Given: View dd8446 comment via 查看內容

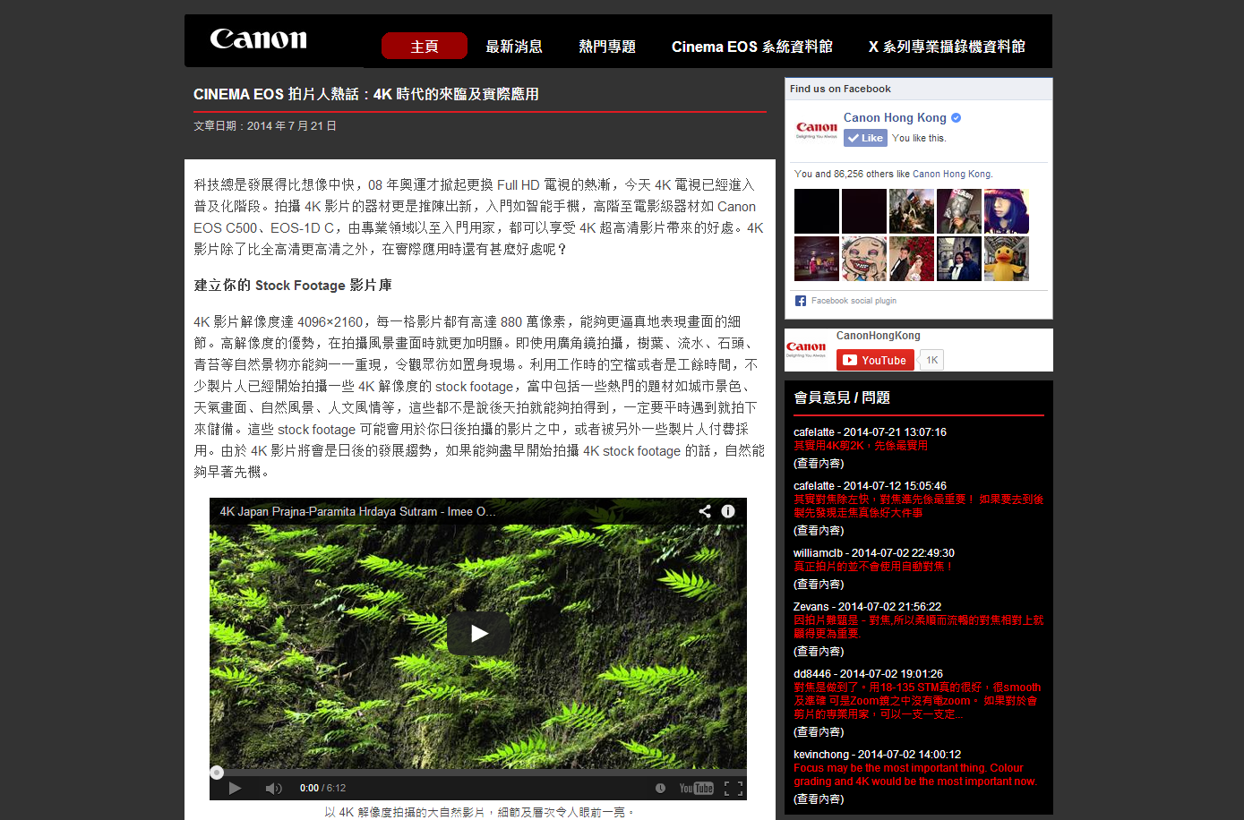Looking at the screenshot, I should click(819, 732).
